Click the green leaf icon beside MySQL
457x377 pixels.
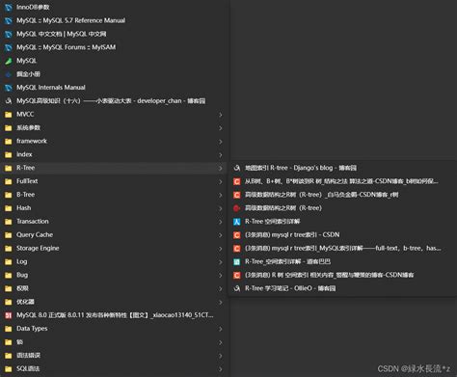pos(9,61)
